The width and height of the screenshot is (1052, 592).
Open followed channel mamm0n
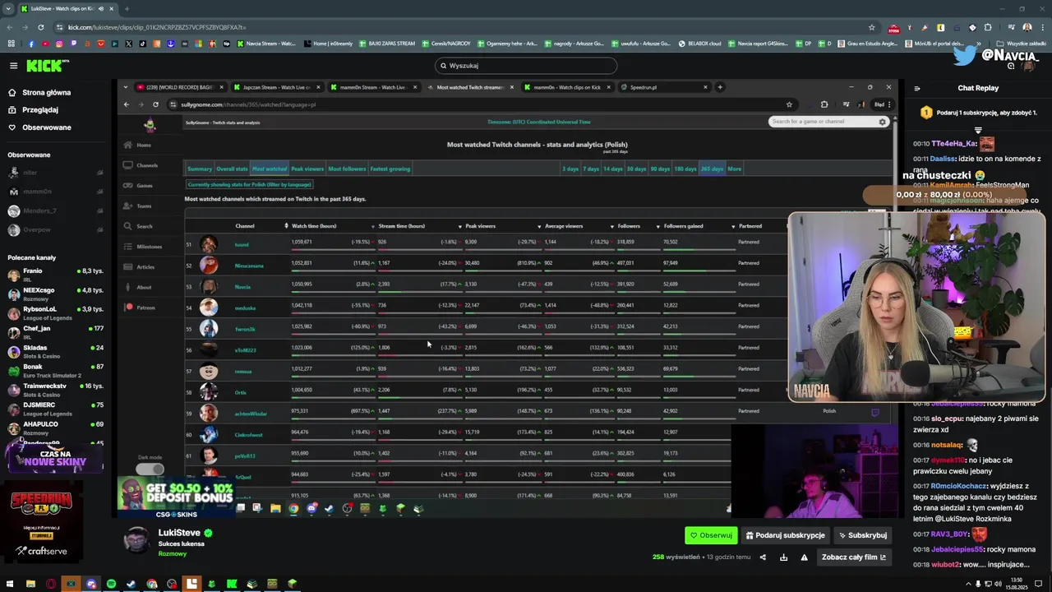pos(54,192)
